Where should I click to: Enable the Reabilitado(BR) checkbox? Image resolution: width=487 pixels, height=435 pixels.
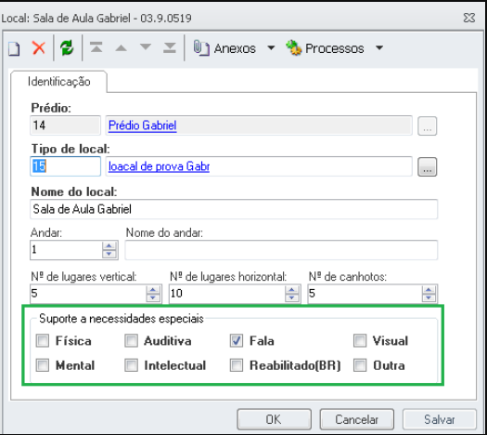coord(237,365)
